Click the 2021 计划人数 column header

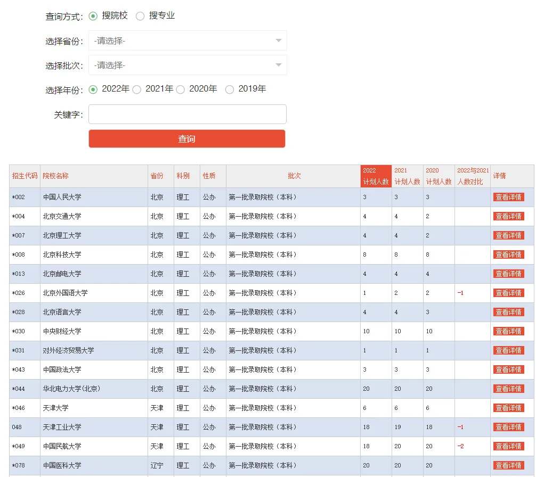pyautogui.click(x=407, y=176)
